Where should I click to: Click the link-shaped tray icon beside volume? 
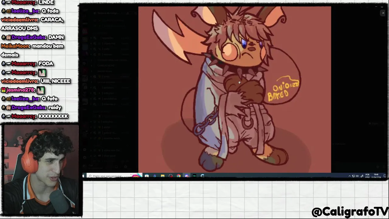(x=362, y=176)
